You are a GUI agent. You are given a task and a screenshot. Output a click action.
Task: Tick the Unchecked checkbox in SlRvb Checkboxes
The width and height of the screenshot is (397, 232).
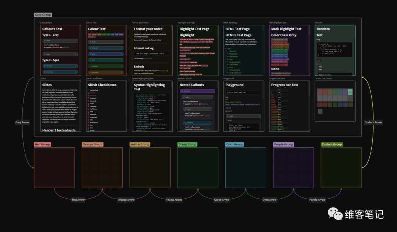point(89,90)
